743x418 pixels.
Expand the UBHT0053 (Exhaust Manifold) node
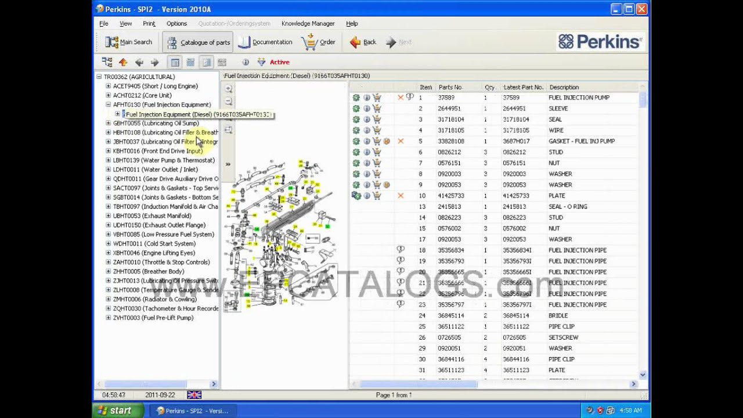(108, 216)
